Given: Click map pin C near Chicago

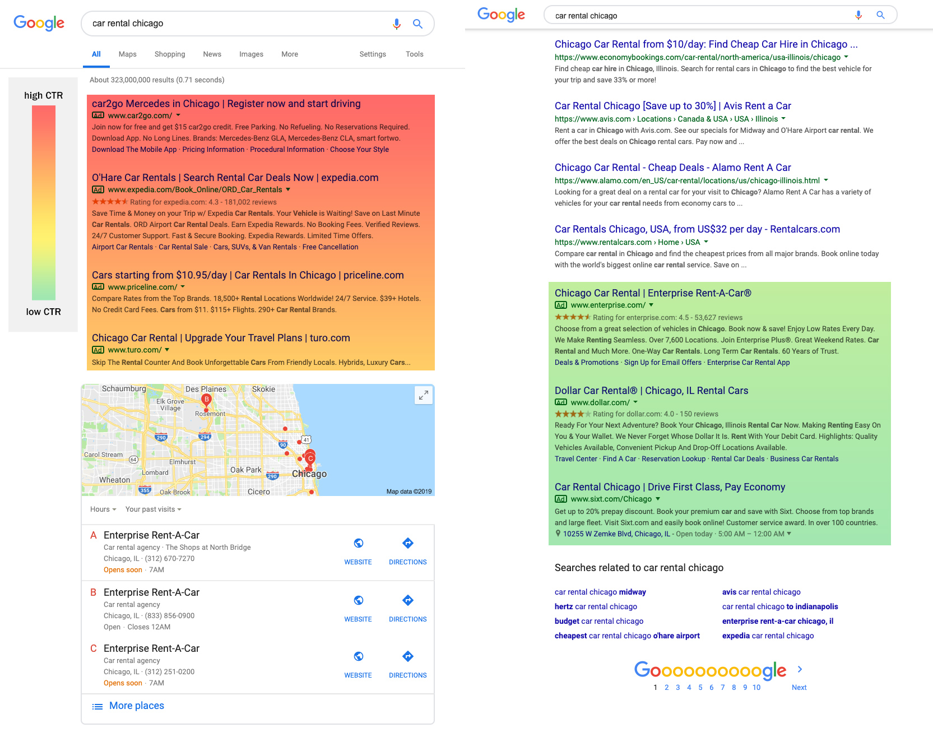Looking at the screenshot, I should click(x=310, y=459).
